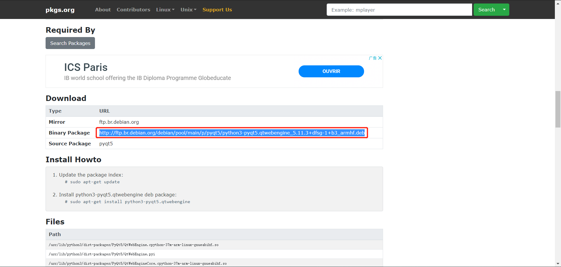Click the highlighted binary package download URL

click(232, 133)
